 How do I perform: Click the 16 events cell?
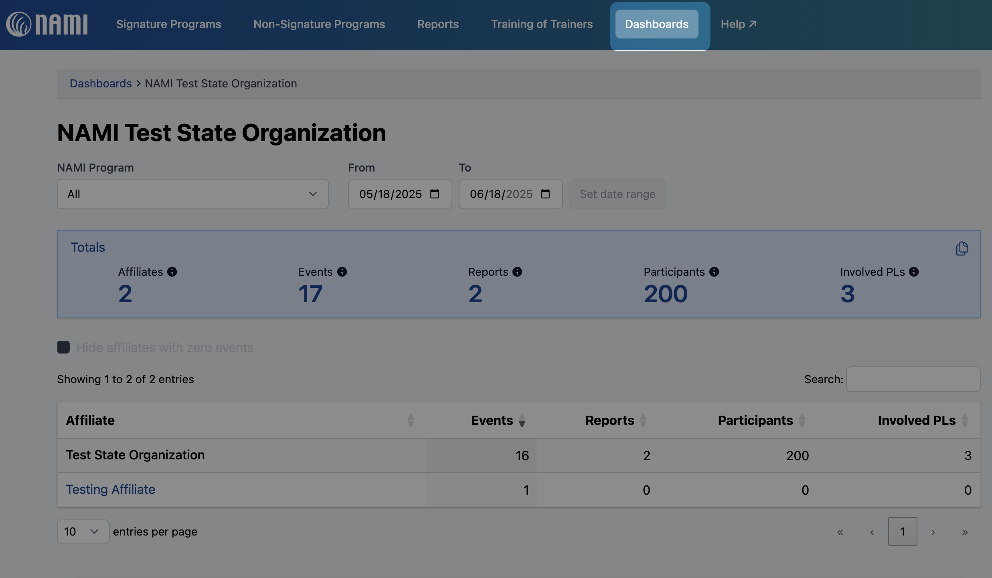tap(481, 455)
